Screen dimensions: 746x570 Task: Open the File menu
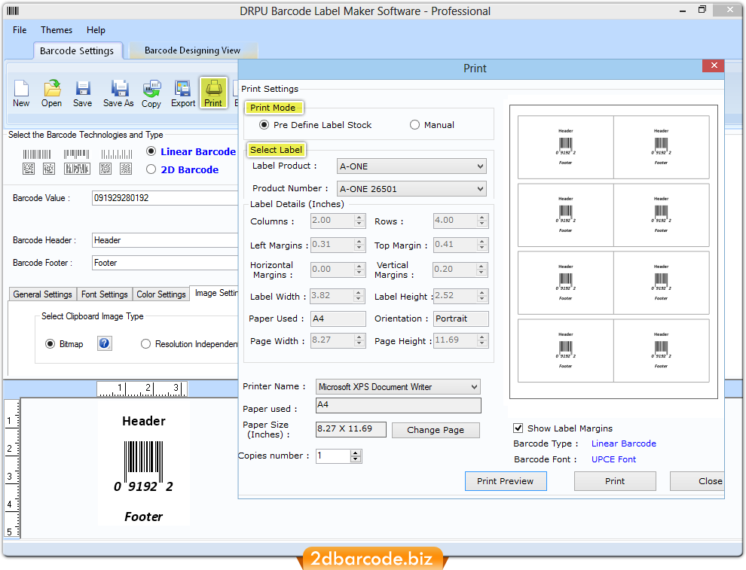[20, 30]
